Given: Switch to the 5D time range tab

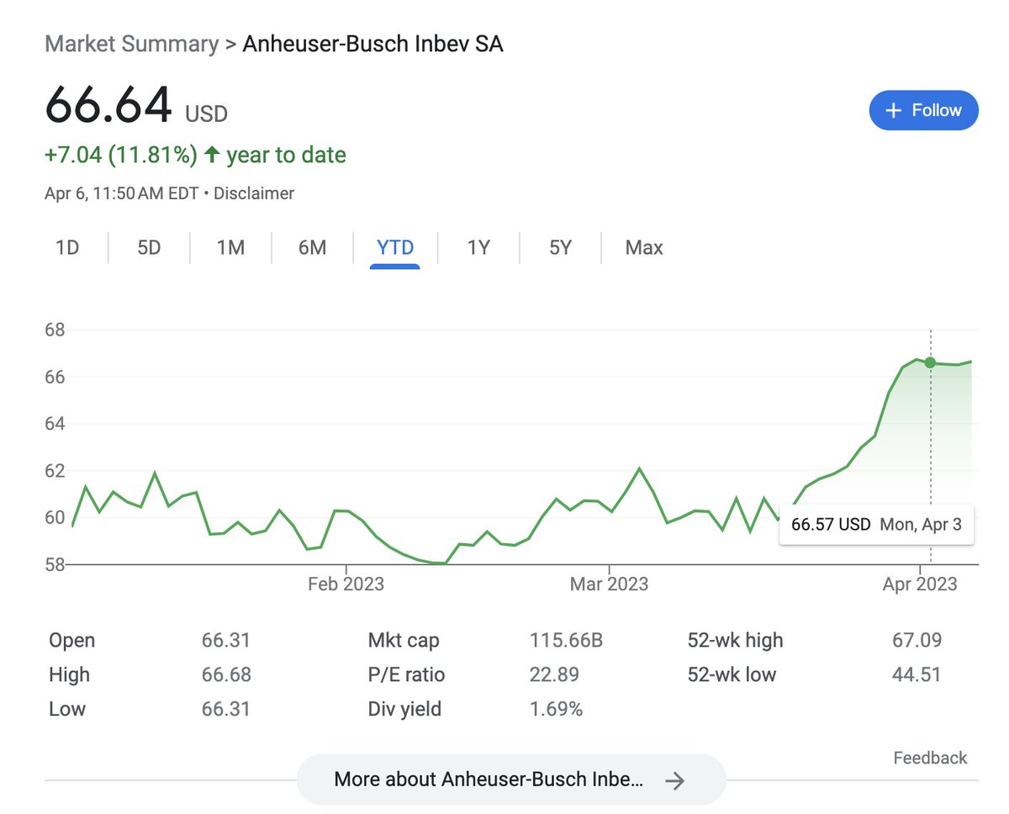Looking at the screenshot, I should click(x=149, y=248).
